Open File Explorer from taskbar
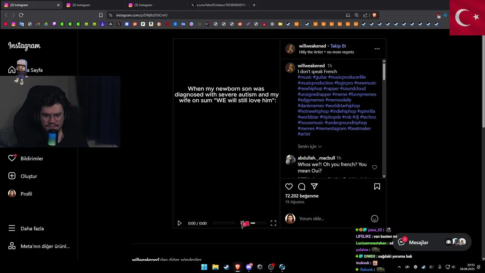 [x=215, y=267]
